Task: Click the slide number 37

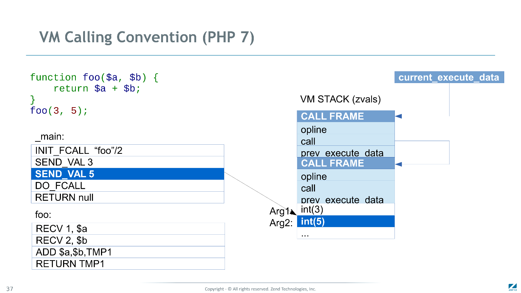Action: pyautogui.click(x=10, y=289)
